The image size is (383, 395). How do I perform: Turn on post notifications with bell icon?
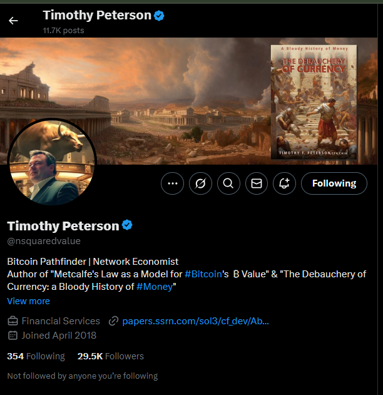pos(284,183)
